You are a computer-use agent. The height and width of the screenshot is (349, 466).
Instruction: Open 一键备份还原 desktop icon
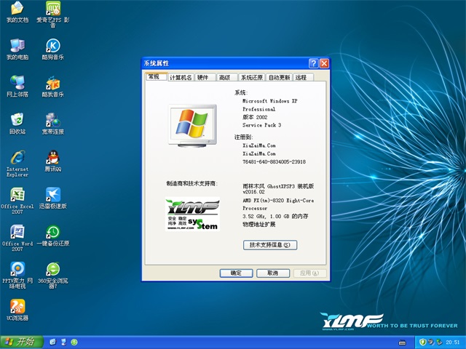point(52,233)
